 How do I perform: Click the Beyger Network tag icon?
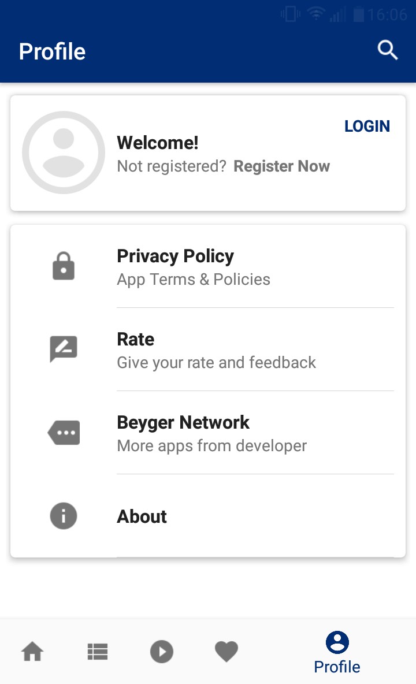pyautogui.click(x=64, y=433)
